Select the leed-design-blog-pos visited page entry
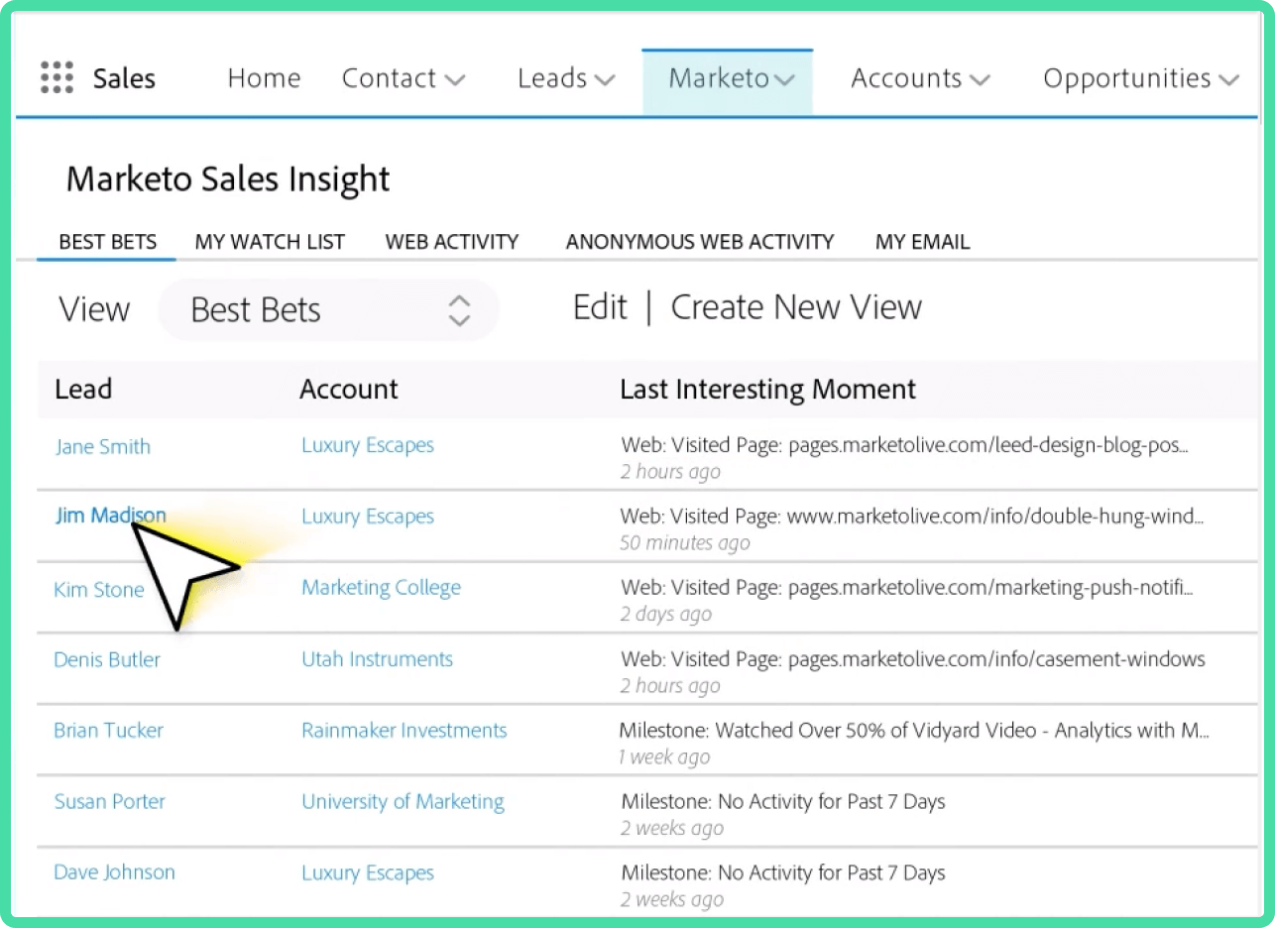Image resolution: width=1275 pixels, height=928 pixels. coord(905,446)
